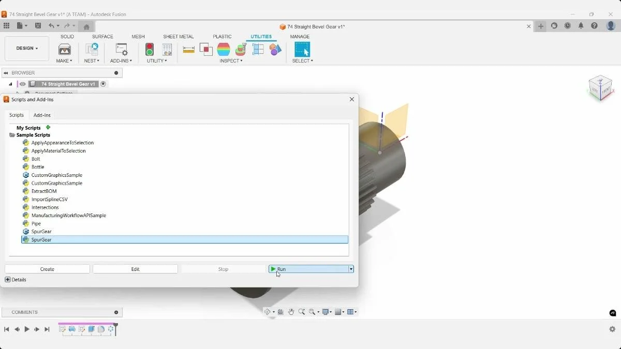Open Display Settings dropdown in navigation bar

click(327, 312)
